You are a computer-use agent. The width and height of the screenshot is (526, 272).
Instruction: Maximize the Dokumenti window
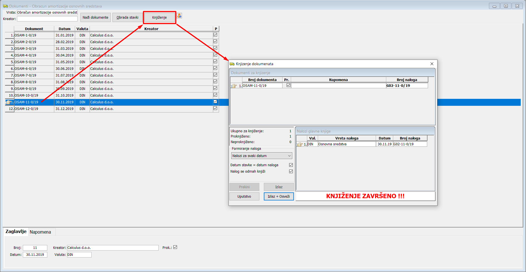pos(506,6)
